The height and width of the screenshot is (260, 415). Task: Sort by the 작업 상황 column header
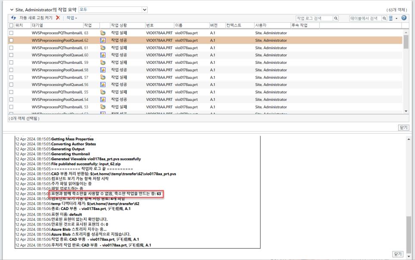119,25
